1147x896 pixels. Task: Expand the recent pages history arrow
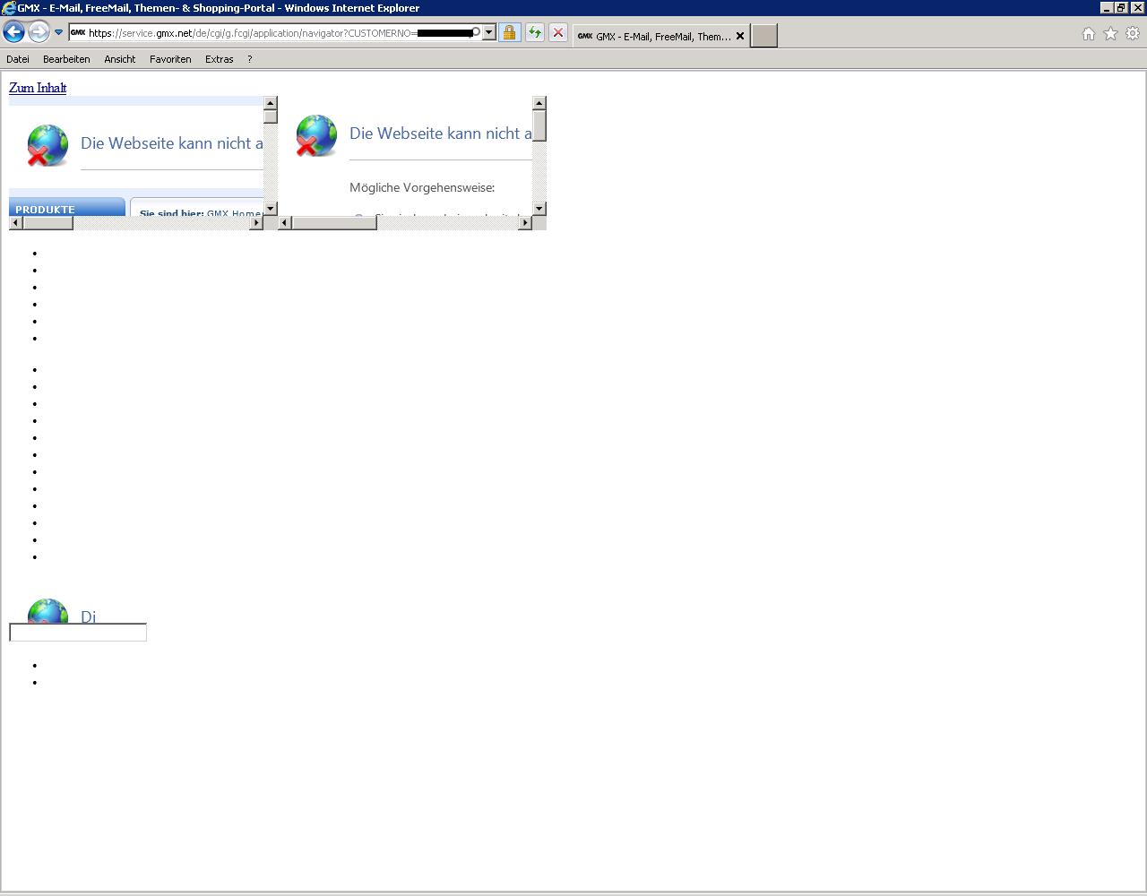(58, 32)
